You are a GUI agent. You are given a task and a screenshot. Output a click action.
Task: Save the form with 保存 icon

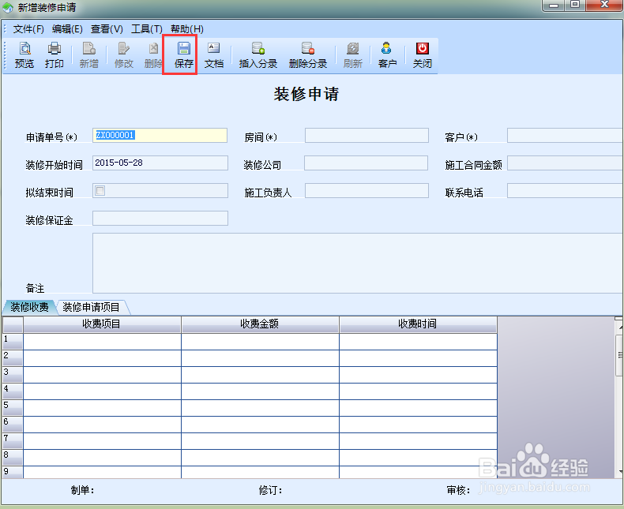click(183, 55)
